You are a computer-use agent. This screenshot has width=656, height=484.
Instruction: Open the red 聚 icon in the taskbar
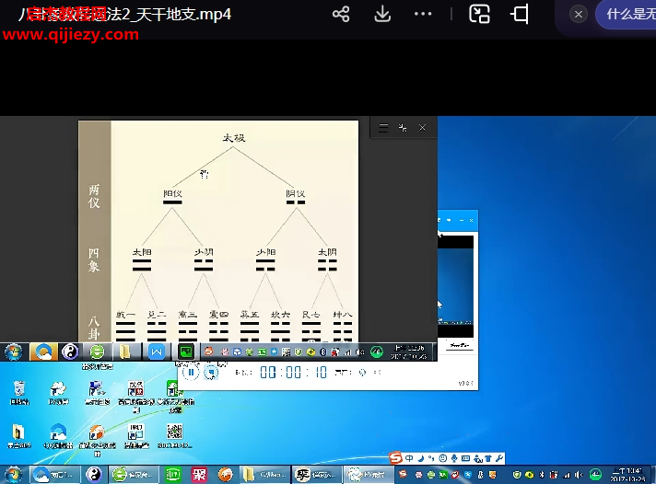point(199,475)
